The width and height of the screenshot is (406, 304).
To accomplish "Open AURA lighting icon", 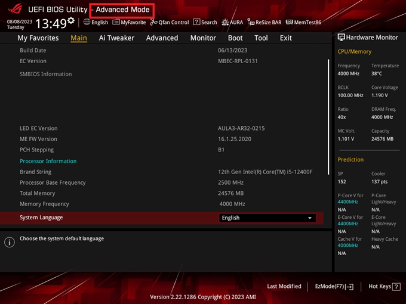I will pos(225,22).
